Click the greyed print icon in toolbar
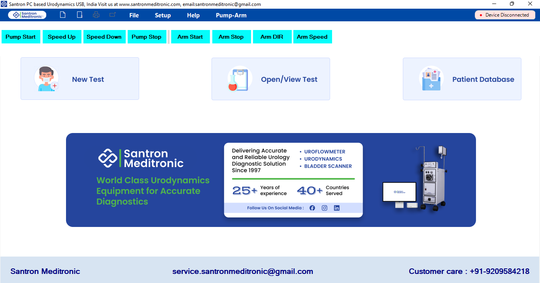Image resolution: width=540 pixels, height=283 pixels. click(96, 15)
